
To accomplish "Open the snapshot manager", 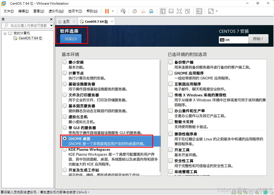I will pyautogui.click(x=151, y=11).
